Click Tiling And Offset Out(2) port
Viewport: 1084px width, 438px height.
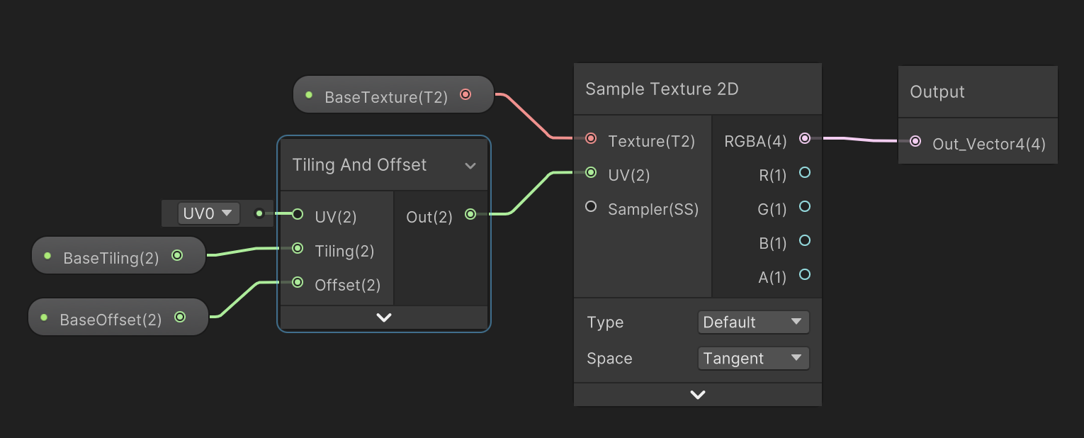(470, 214)
